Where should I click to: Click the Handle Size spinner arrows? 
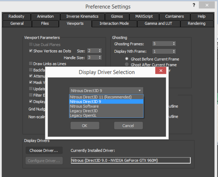[x=100, y=57]
